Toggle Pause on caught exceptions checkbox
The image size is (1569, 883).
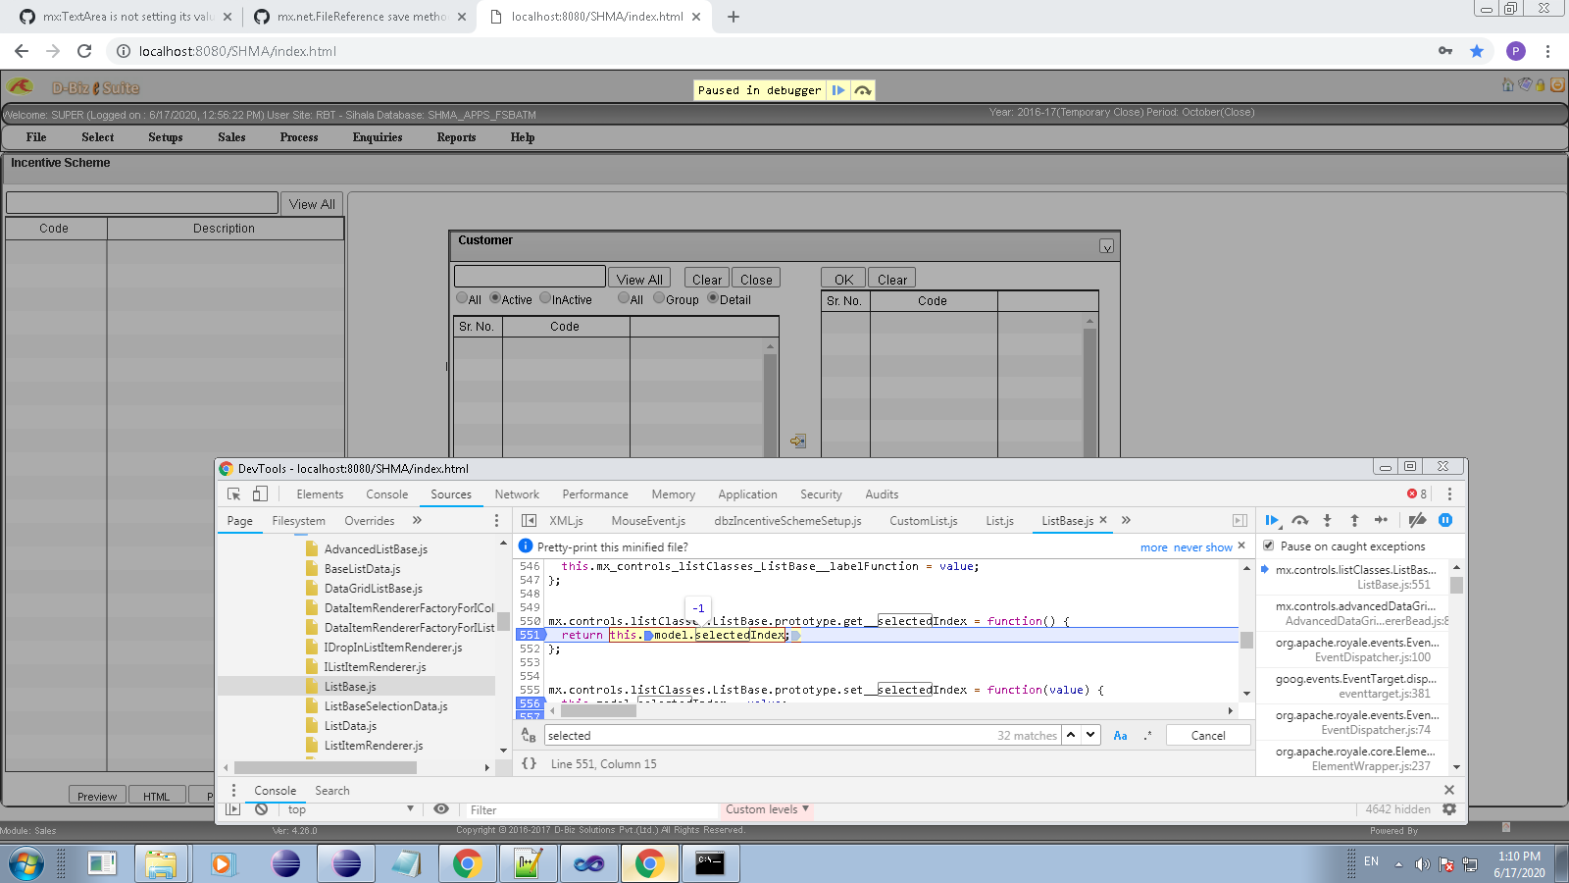1269,545
